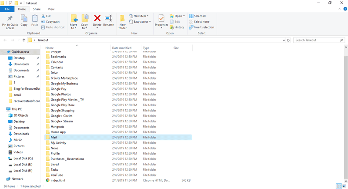Refresh the Takeout folder view
Viewport: 348px width, 189px height.
(288, 40)
